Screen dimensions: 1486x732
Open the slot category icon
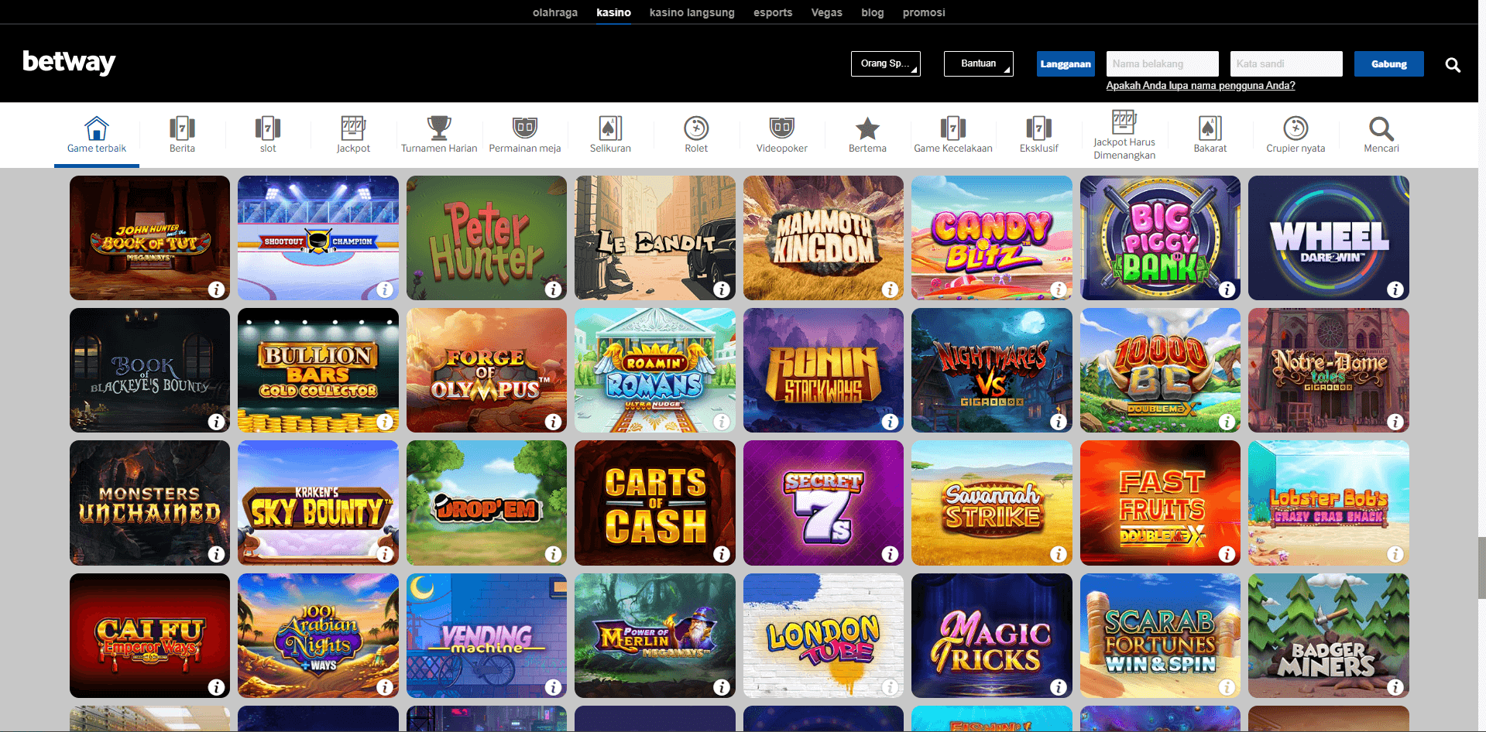tap(268, 128)
